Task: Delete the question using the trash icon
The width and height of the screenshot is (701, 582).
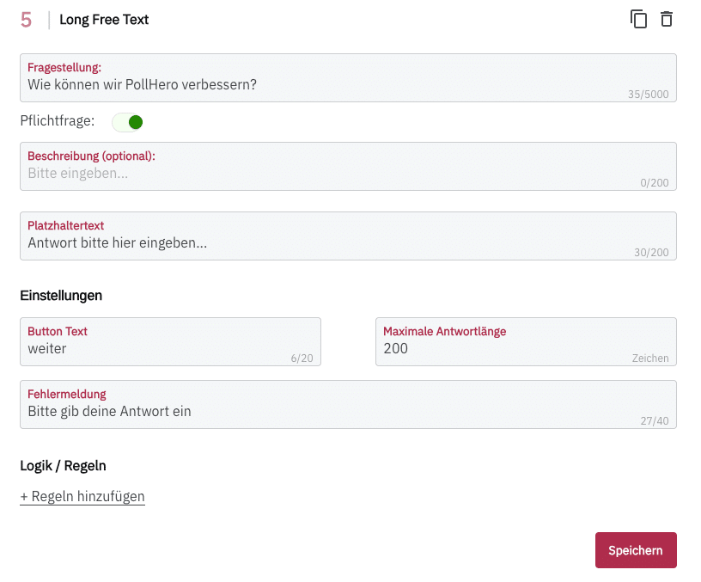Action: [667, 19]
